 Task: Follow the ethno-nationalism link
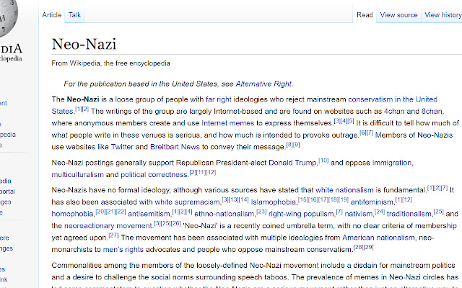(225, 214)
